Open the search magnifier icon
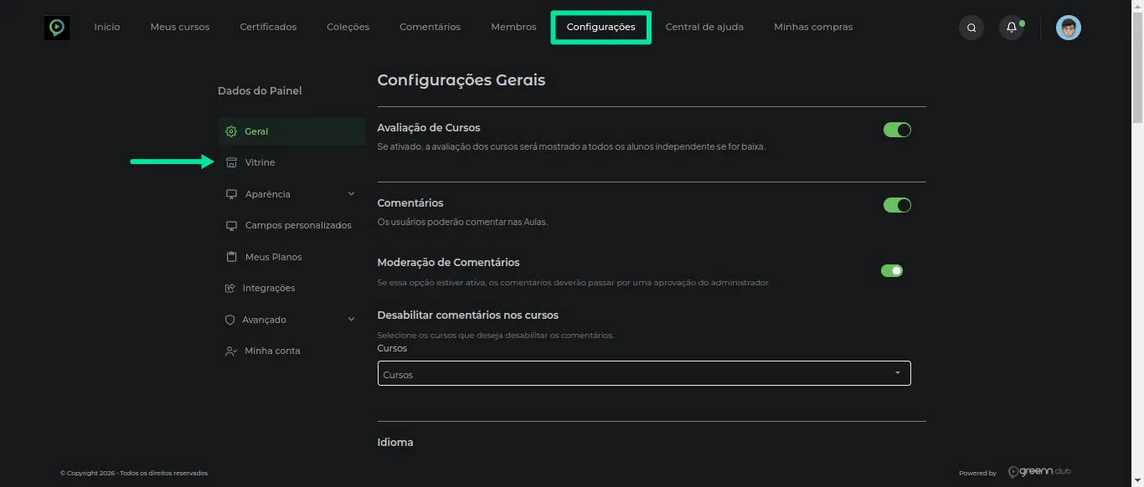This screenshot has width=1144, height=487. pos(971,28)
